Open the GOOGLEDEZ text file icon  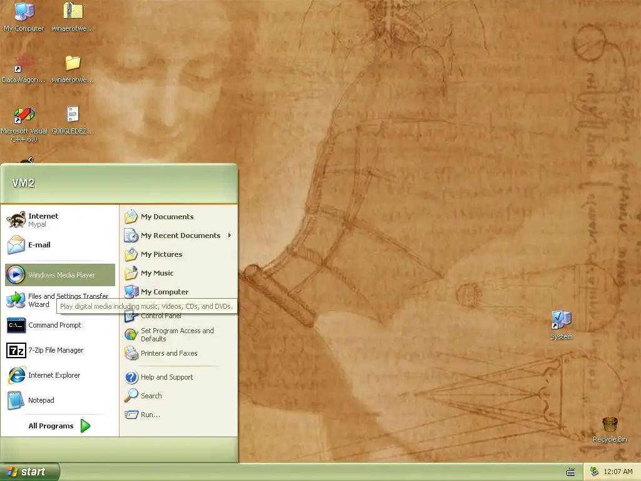pos(73,120)
